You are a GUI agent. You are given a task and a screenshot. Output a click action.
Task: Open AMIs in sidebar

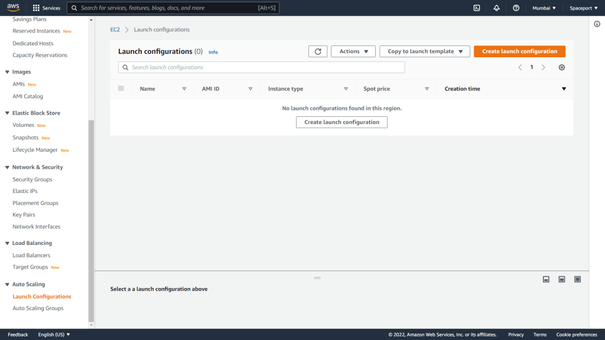point(18,84)
